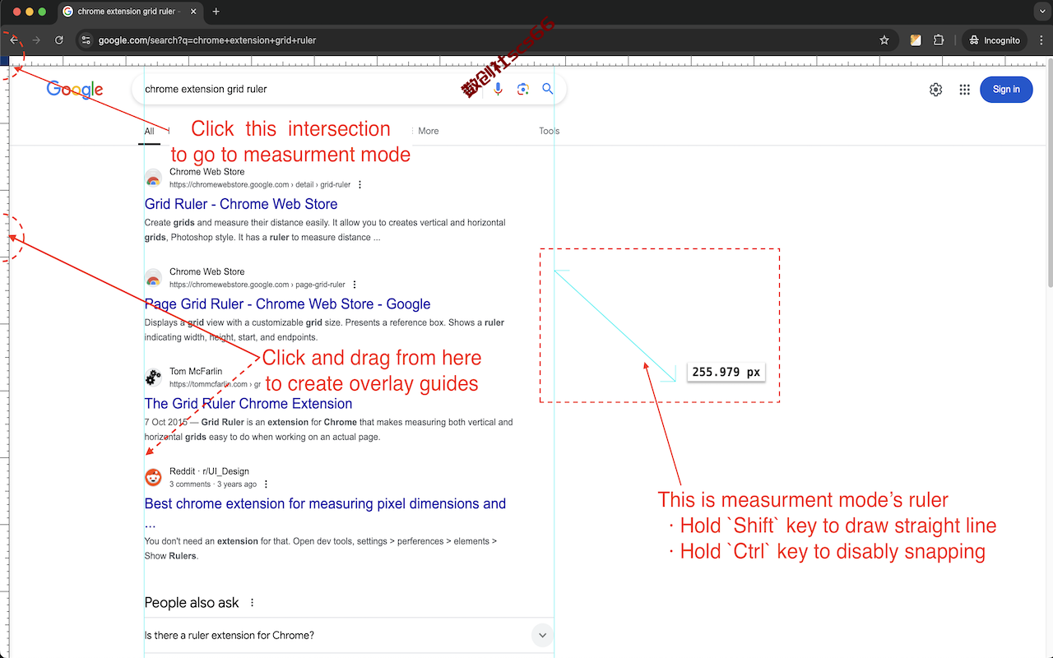Open Google quick settings gear
1053x658 pixels.
[935, 90]
